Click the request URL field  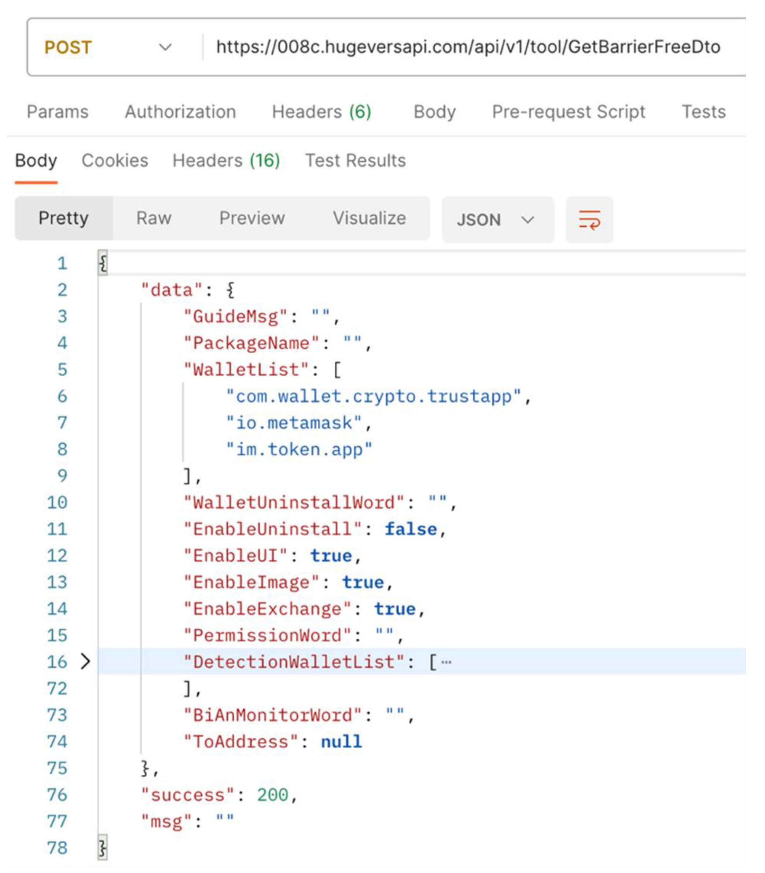coord(468,47)
